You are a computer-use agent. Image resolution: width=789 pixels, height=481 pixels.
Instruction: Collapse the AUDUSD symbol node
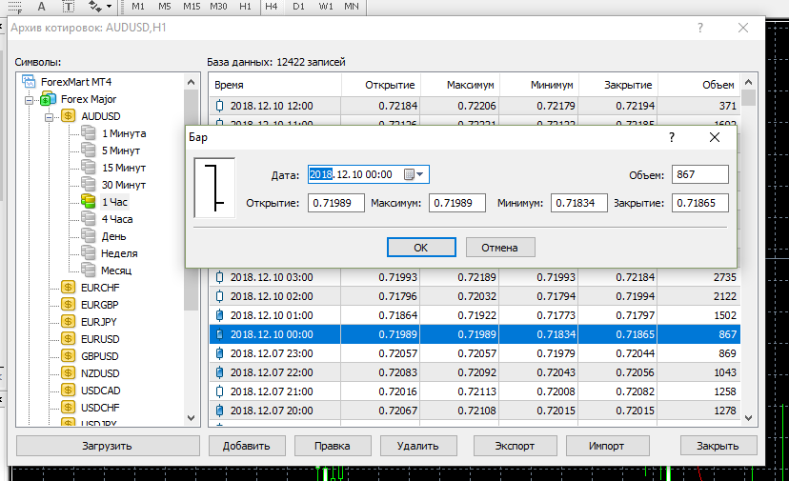[x=50, y=116]
